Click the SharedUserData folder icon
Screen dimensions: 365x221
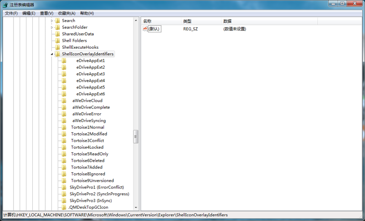57,34
